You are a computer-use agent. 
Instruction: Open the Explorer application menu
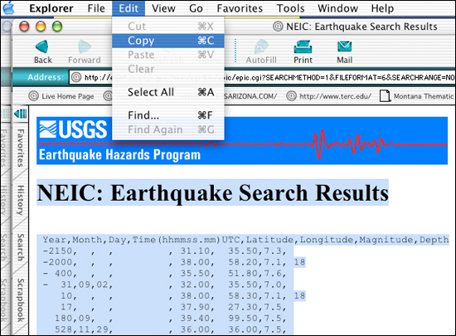(51, 8)
